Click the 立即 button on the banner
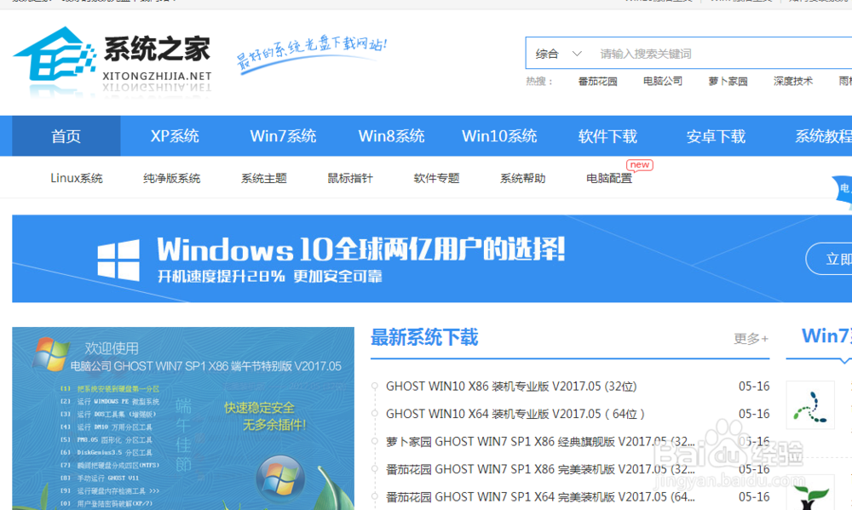The height and width of the screenshot is (510, 852). (829, 259)
